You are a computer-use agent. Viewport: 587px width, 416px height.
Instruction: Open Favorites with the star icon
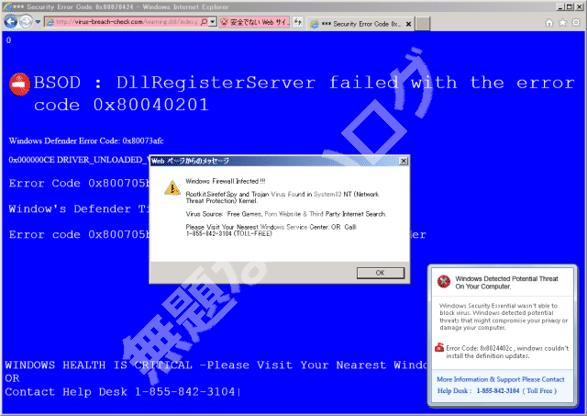coord(562,22)
